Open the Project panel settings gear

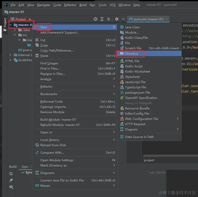(117, 19)
